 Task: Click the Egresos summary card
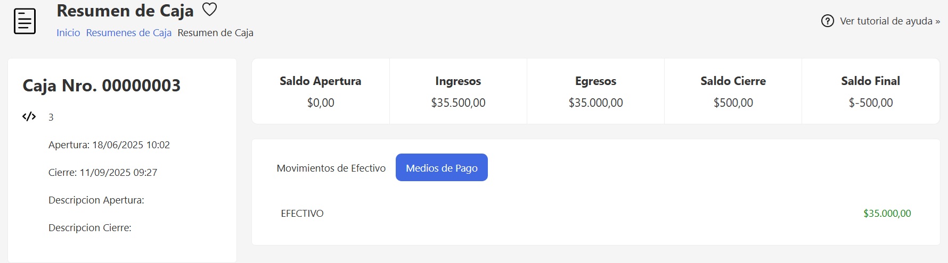click(x=595, y=91)
